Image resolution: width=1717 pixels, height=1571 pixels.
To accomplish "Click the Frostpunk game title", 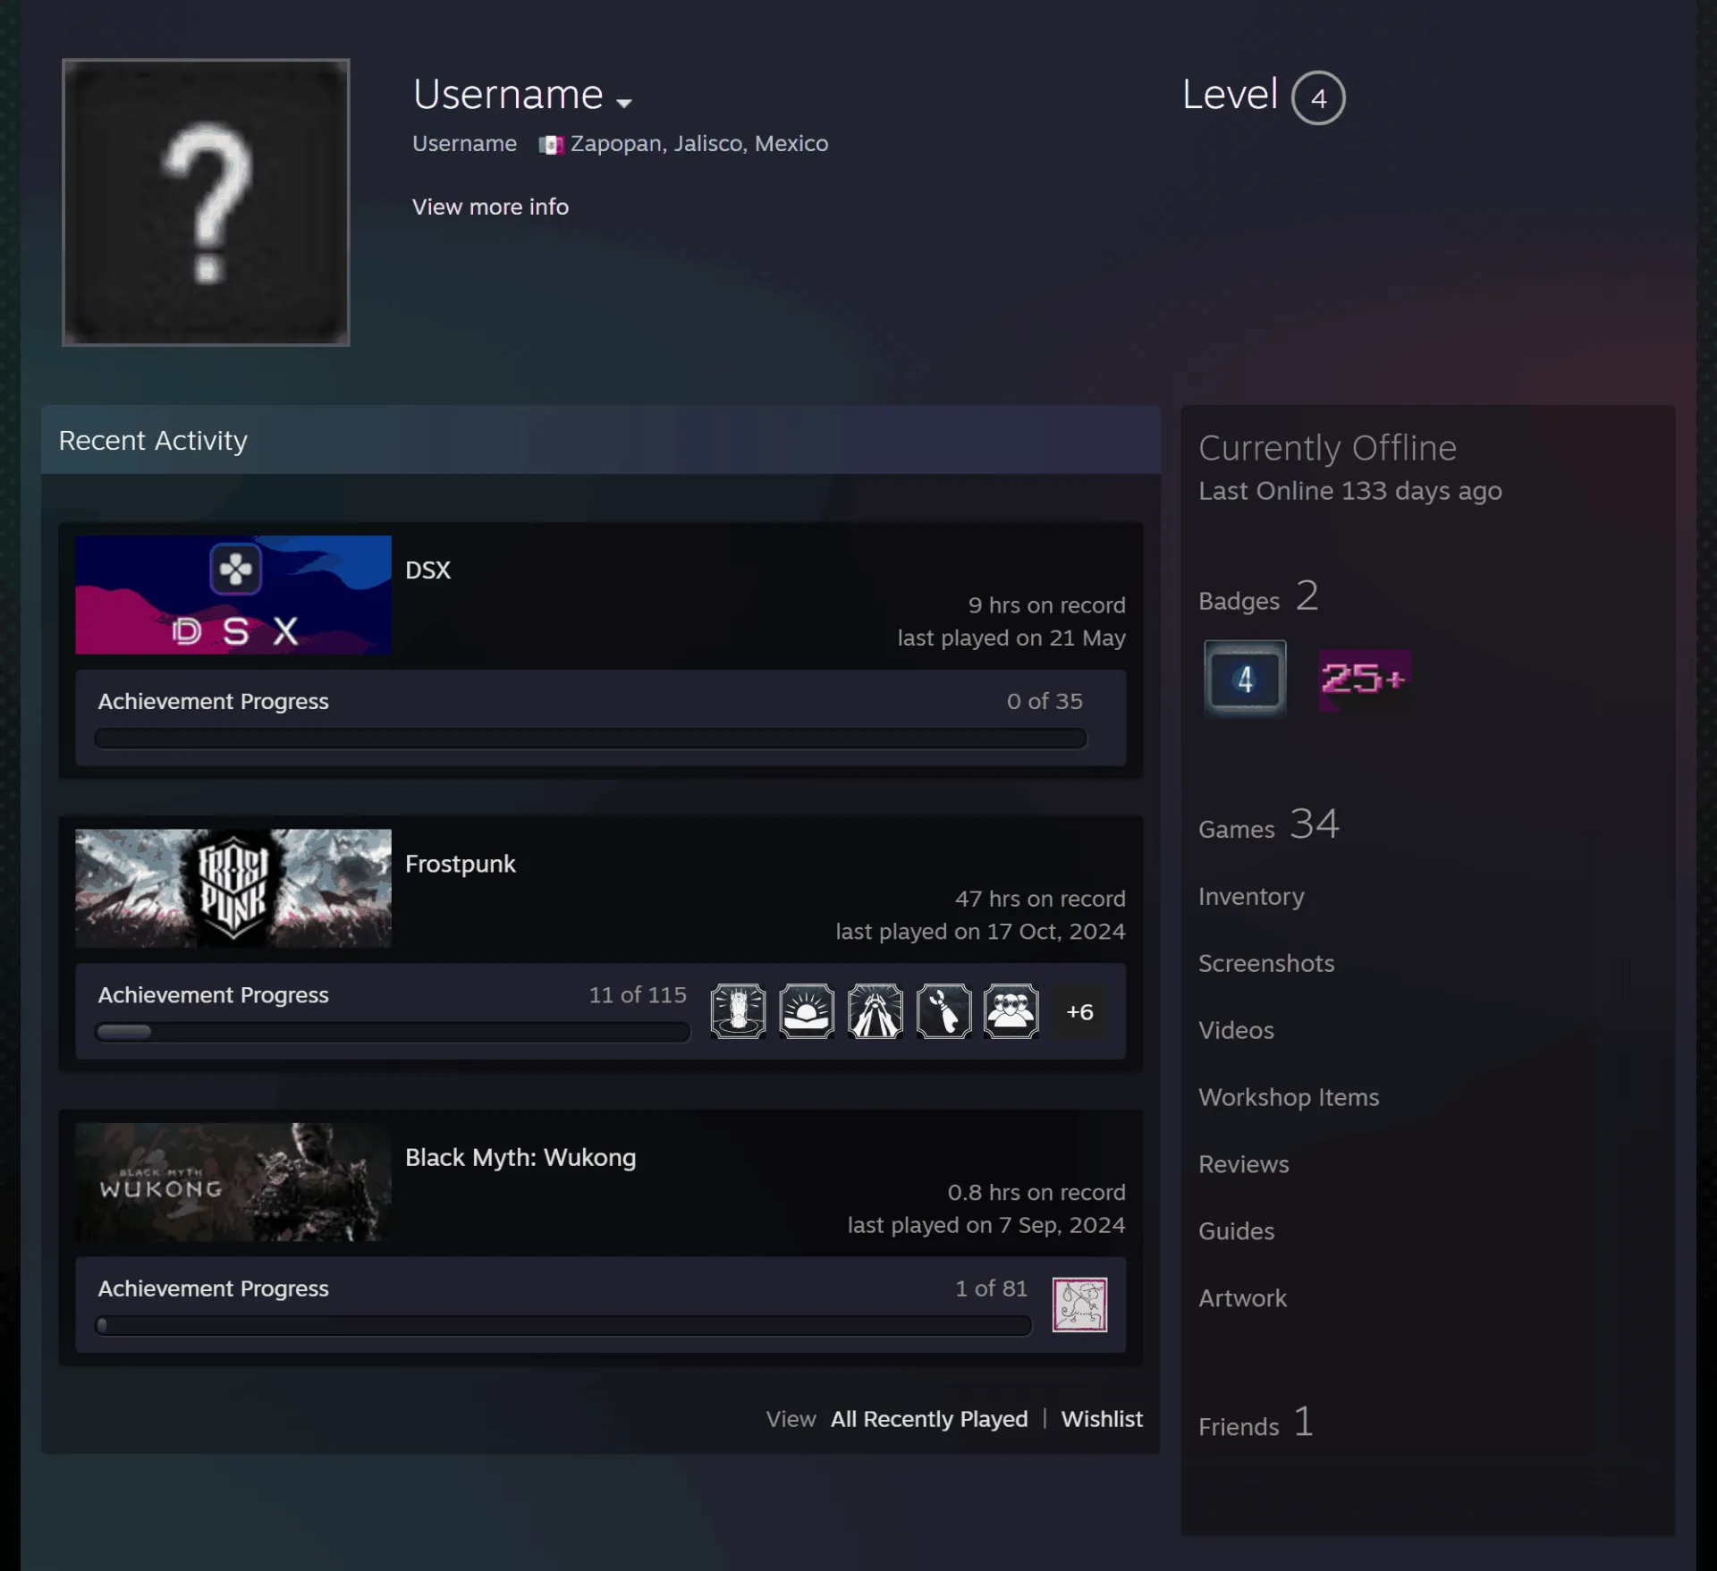I will click(461, 864).
